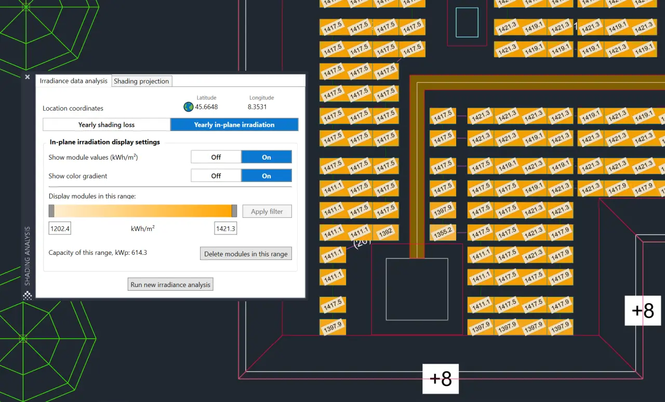Turn off Show module values
Viewport: 665px width, 402px height.
[x=216, y=157]
